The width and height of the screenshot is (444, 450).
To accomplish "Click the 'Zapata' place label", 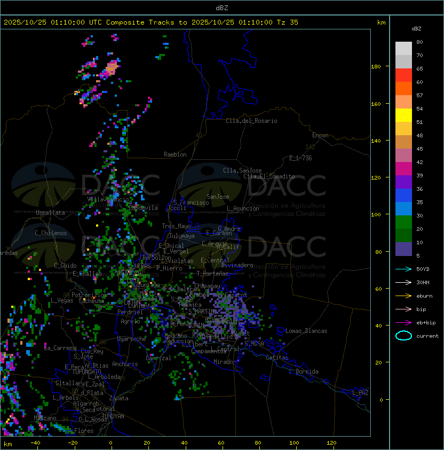I will pyautogui.click(x=118, y=398).
